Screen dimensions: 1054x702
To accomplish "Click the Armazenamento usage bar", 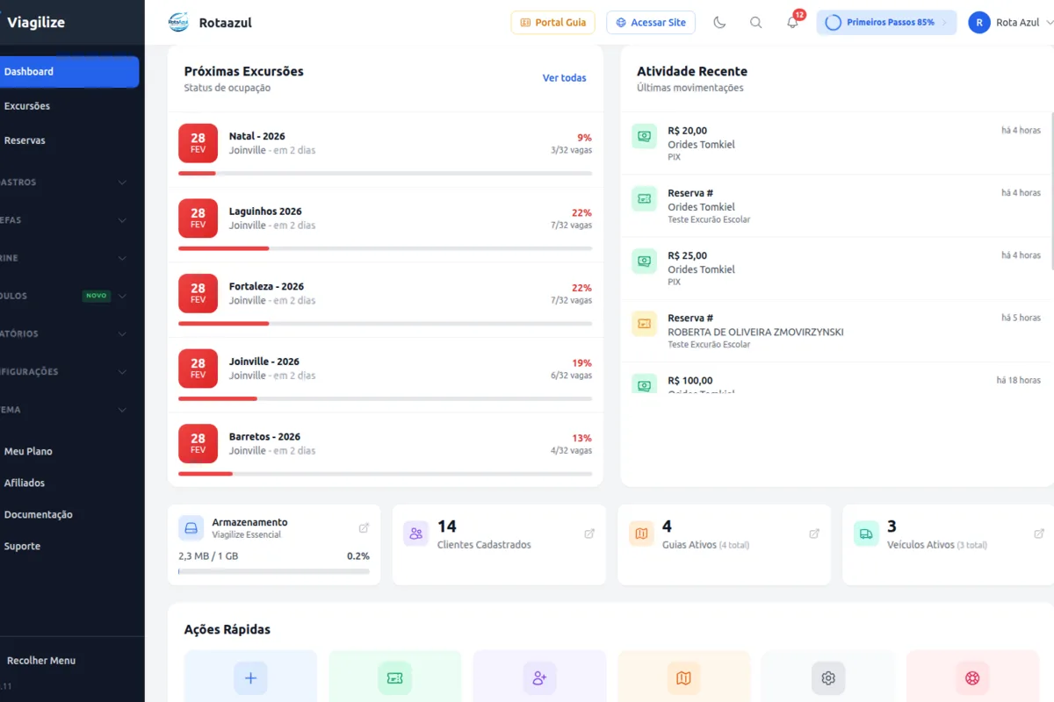I will coord(274,571).
